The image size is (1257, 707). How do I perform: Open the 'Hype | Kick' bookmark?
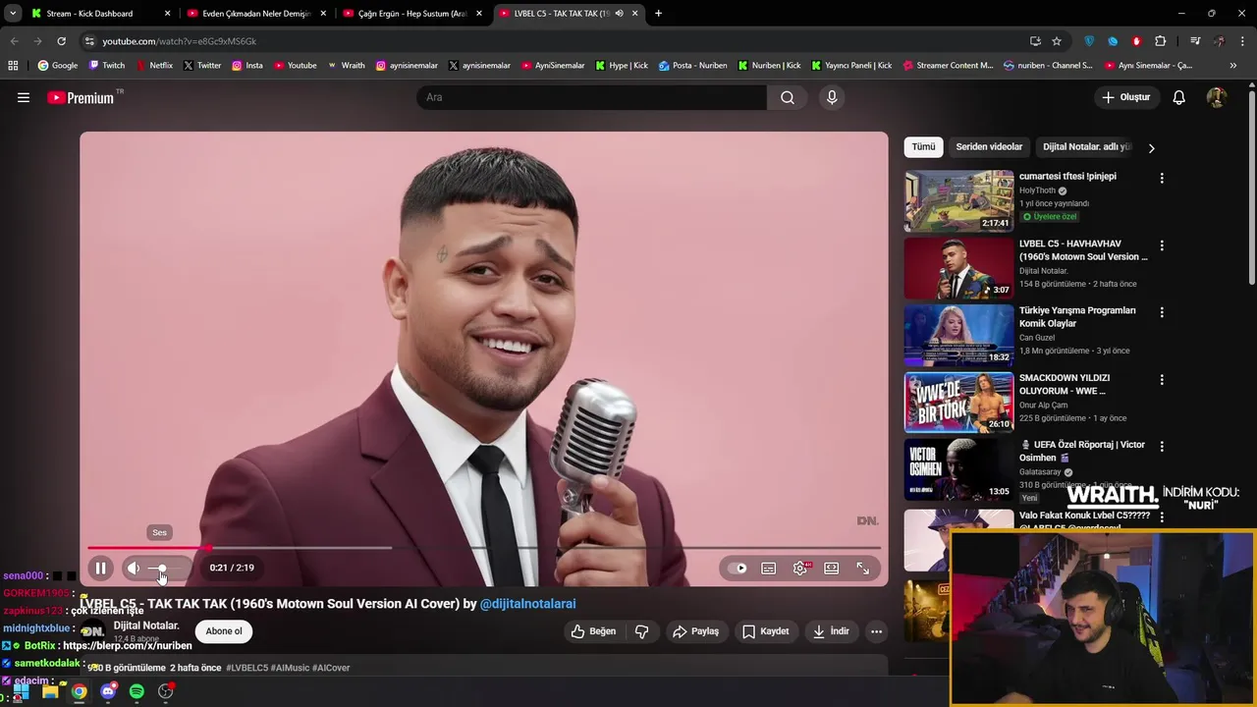tap(622, 66)
